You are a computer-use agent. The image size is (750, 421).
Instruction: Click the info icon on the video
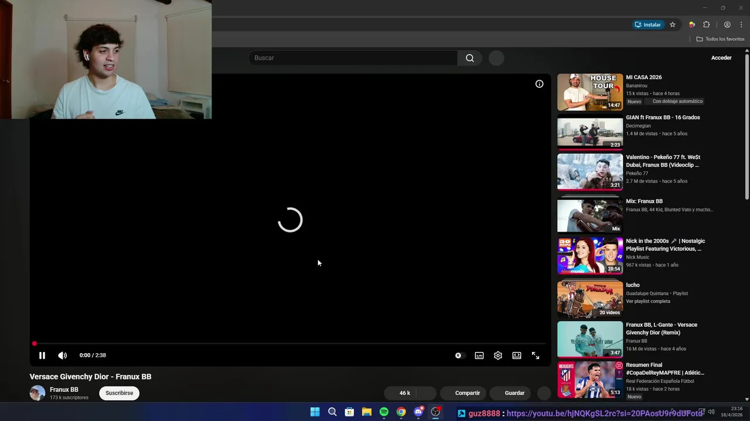coord(540,84)
